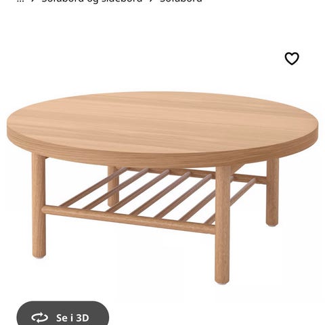Click the 3D rotate arrows icon

[39, 318]
